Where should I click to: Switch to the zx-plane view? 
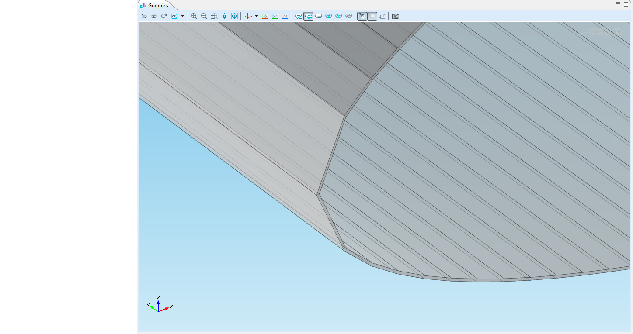tap(285, 16)
